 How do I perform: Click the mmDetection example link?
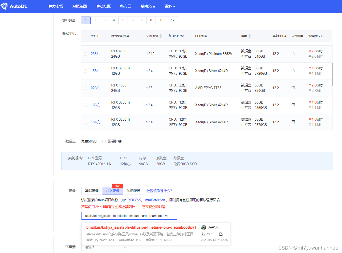pos(155,200)
